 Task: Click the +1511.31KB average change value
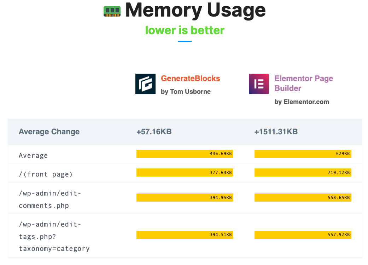click(276, 132)
